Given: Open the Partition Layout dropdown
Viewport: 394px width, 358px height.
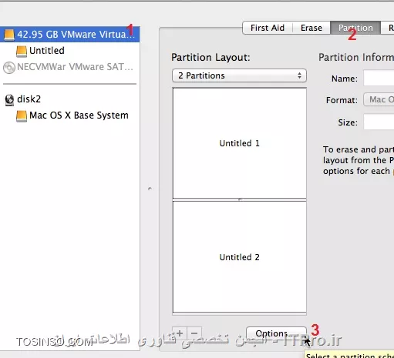Looking at the screenshot, I should click(239, 75).
